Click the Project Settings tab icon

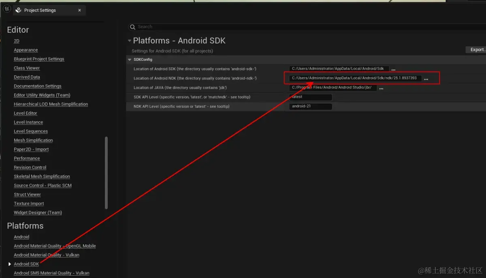pyautogui.click(x=18, y=10)
